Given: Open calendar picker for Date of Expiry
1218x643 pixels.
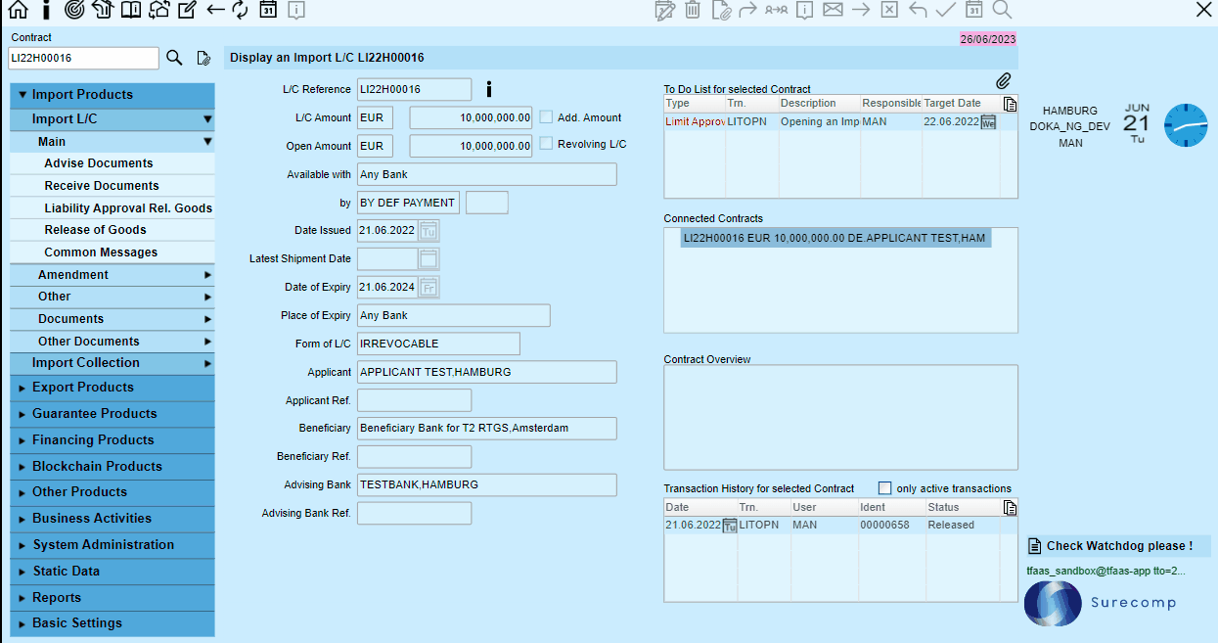Looking at the screenshot, I should [429, 287].
